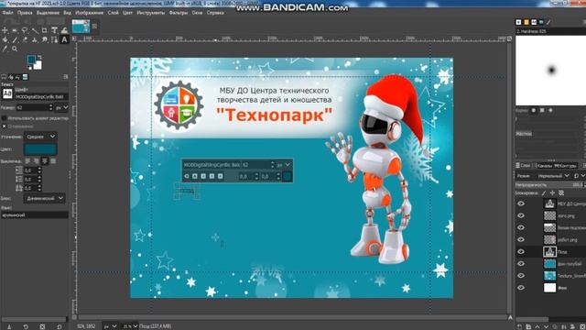
Task: Hide the bottom white Фон layer
Action: (521, 287)
